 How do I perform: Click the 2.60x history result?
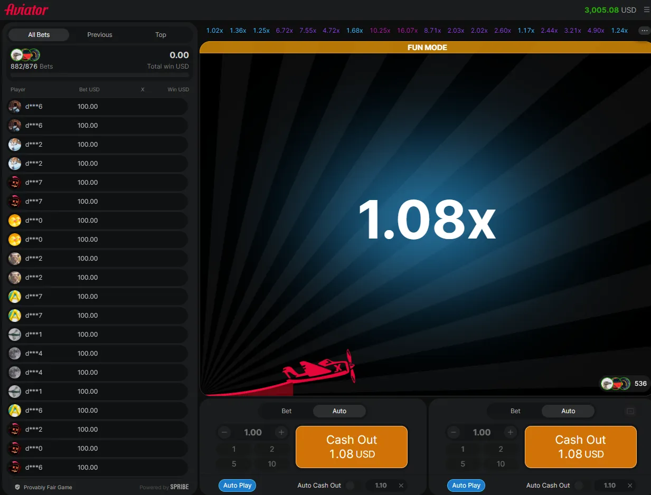(503, 31)
